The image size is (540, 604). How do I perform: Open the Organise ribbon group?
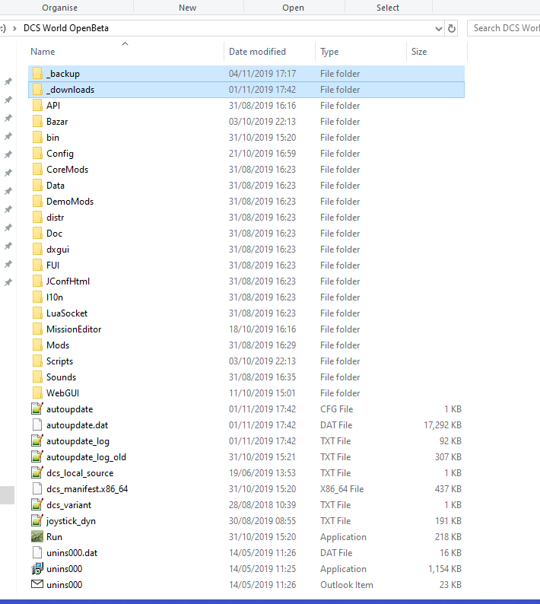pos(59,8)
